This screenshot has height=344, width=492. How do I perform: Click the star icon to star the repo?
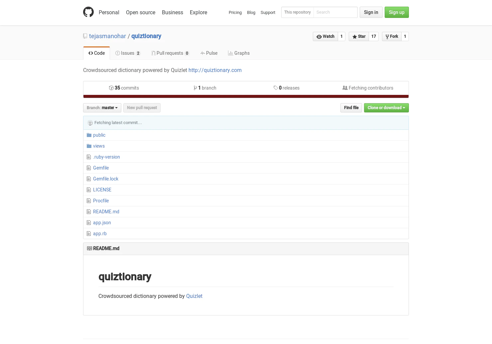[x=355, y=36]
